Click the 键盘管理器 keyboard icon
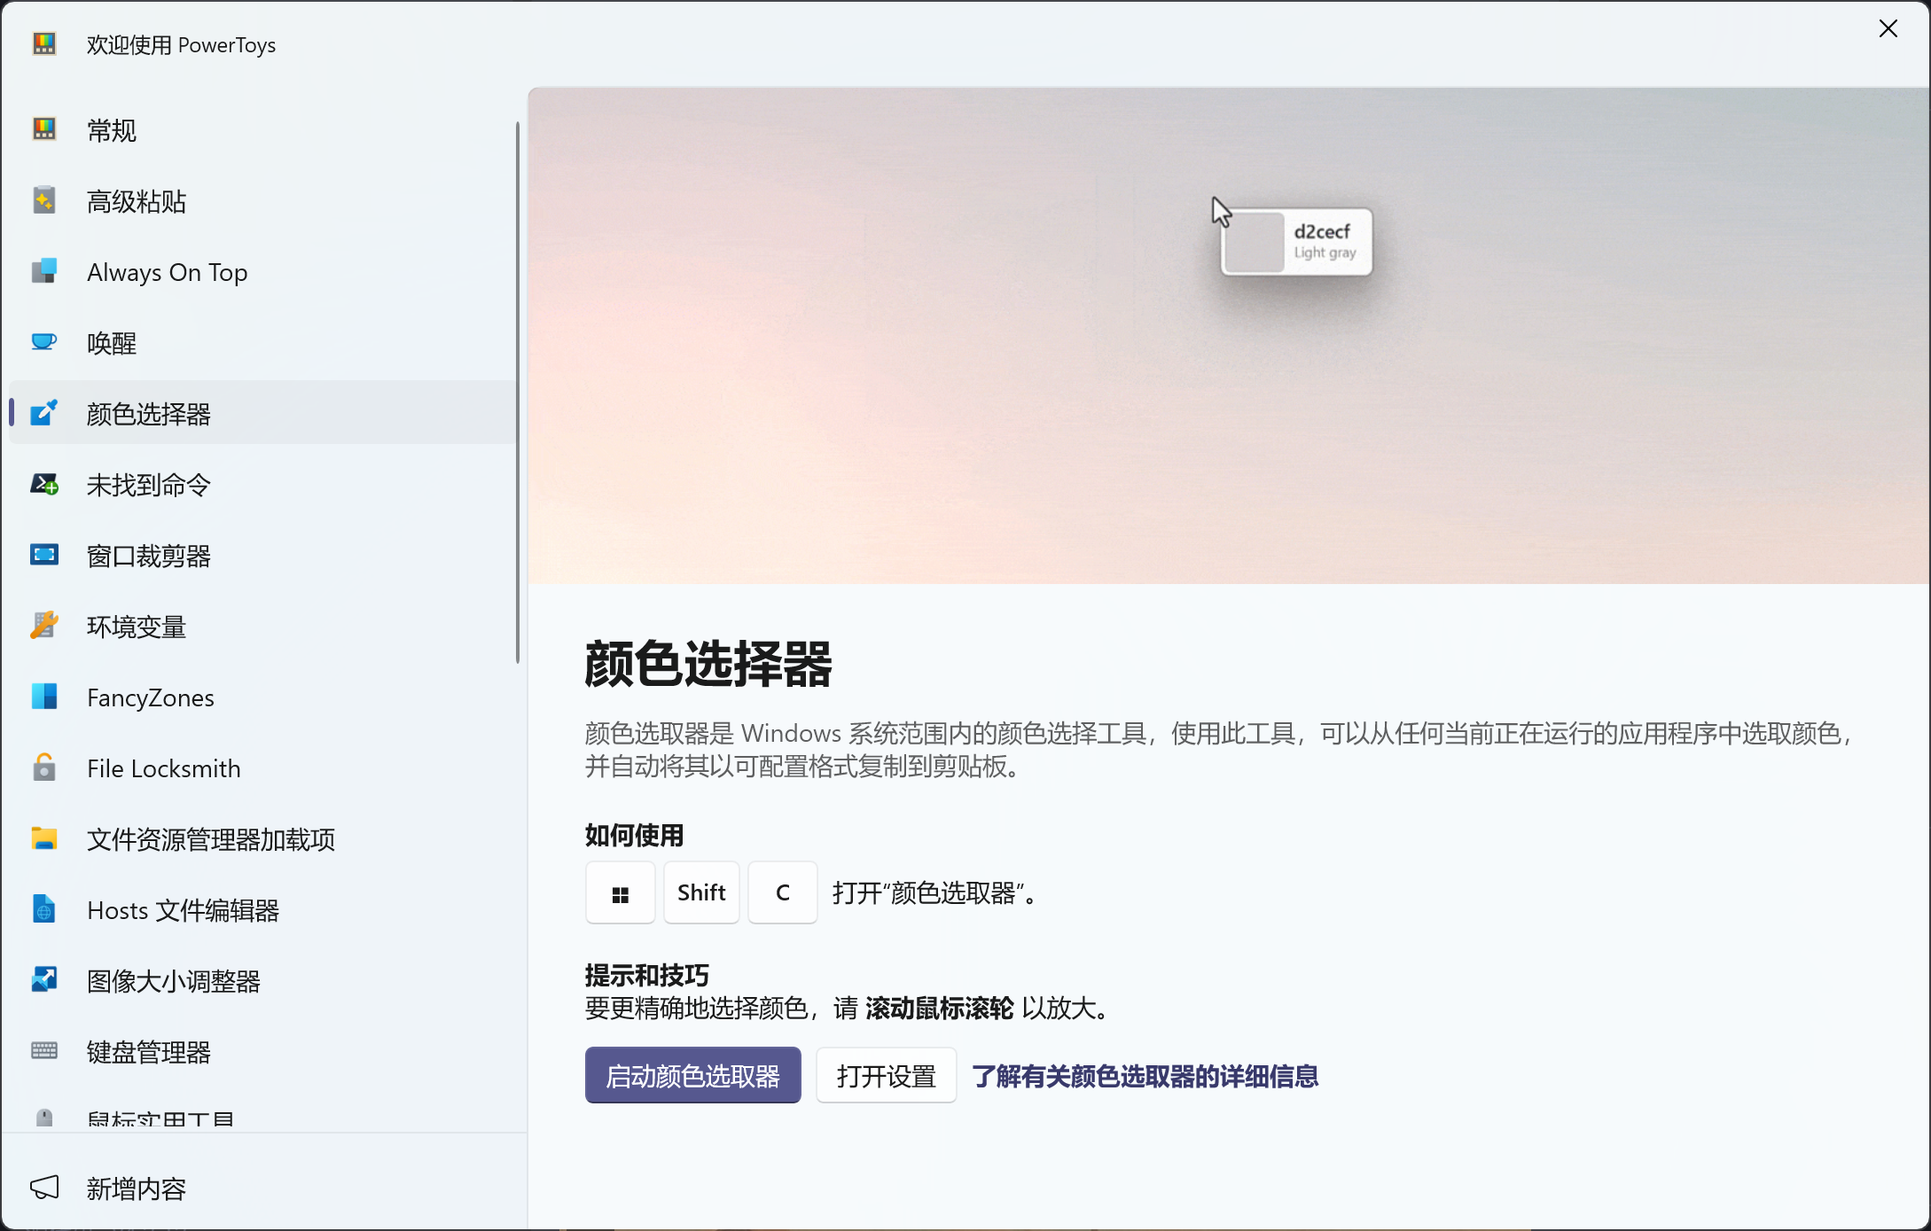This screenshot has height=1231, width=1931. (44, 1051)
